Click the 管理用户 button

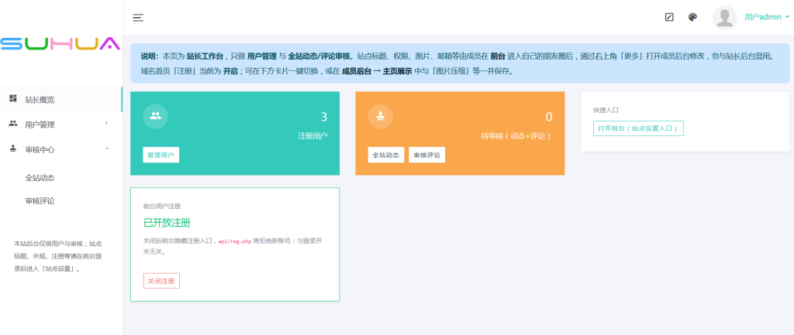coord(161,155)
